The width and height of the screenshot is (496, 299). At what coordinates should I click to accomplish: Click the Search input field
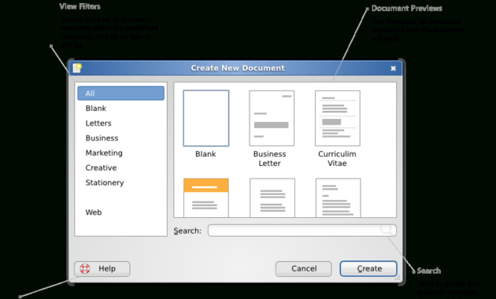click(x=302, y=231)
